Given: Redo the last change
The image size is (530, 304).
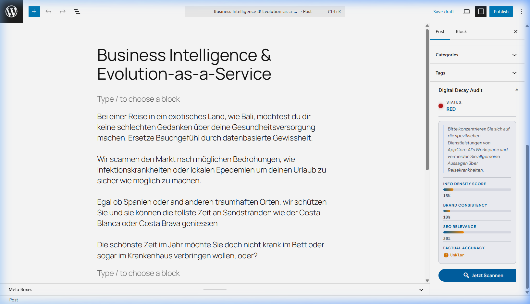Looking at the screenshot, I should pyautogui.click(x=62, y=11).
